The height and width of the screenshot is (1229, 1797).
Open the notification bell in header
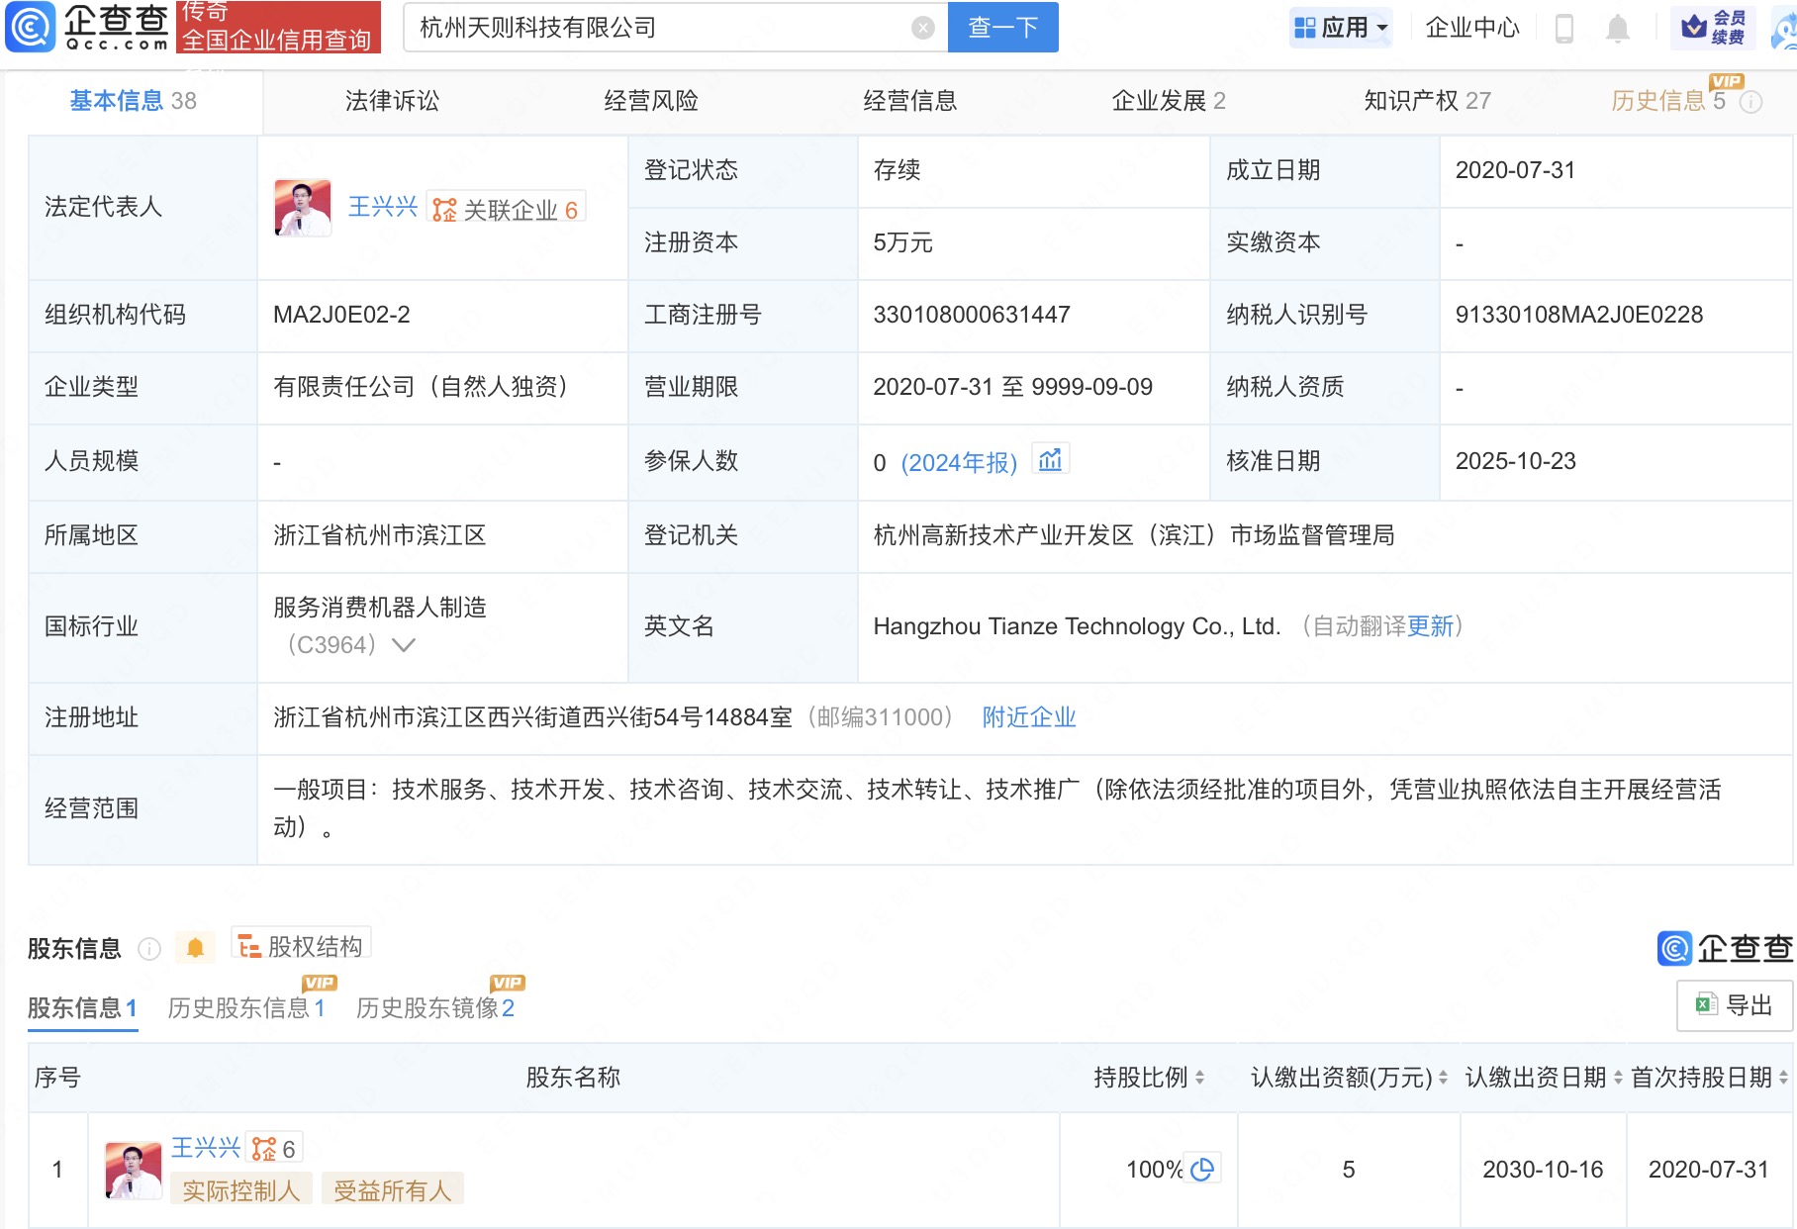[x=1617, y=29]
